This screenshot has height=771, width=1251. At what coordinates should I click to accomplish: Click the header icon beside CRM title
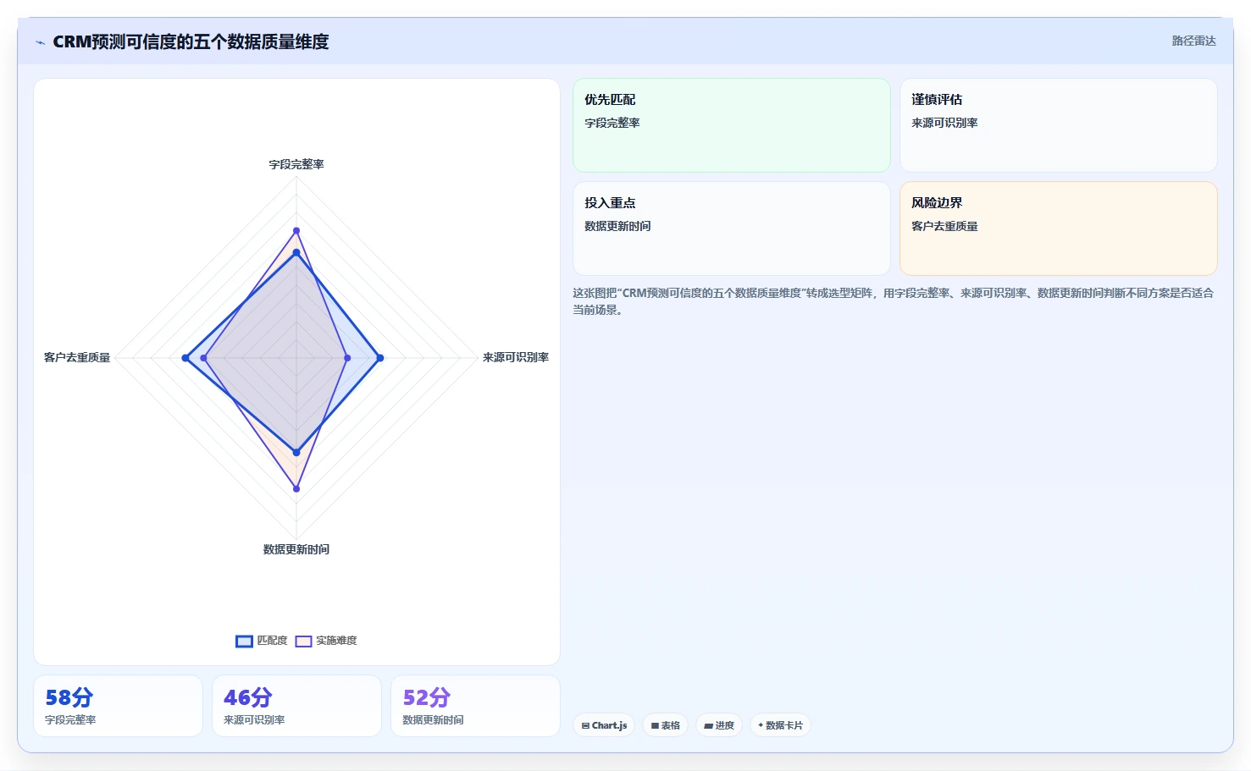coord(40,42)
